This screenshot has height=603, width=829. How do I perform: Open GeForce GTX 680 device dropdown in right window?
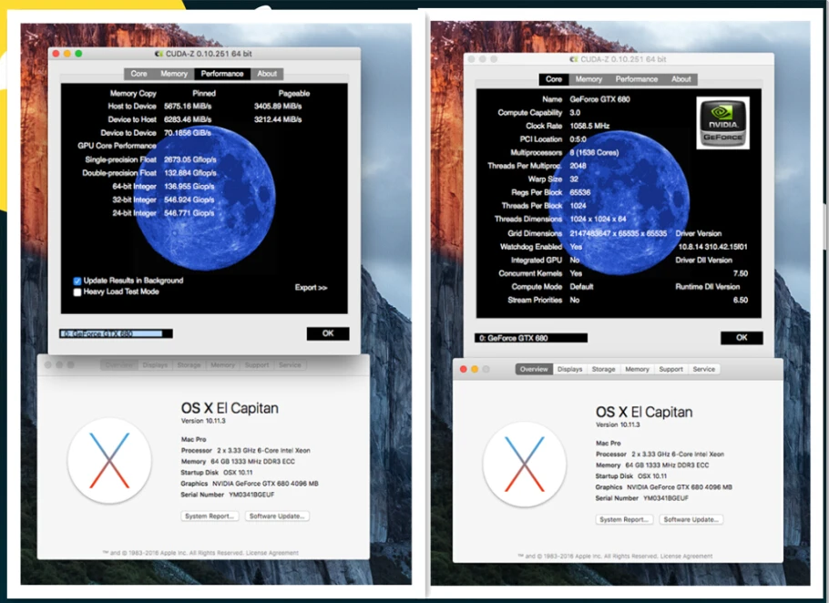531,338
